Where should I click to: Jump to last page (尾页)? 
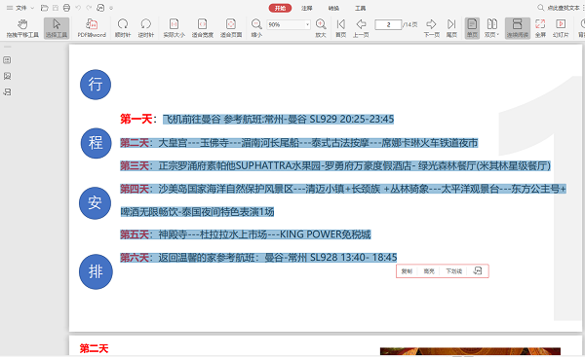451,28
